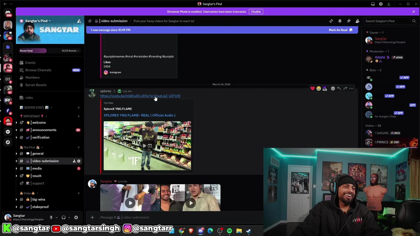Open Chrome from taskbar
The width and height of the screenshot is (420, 236).
(181, 231)
